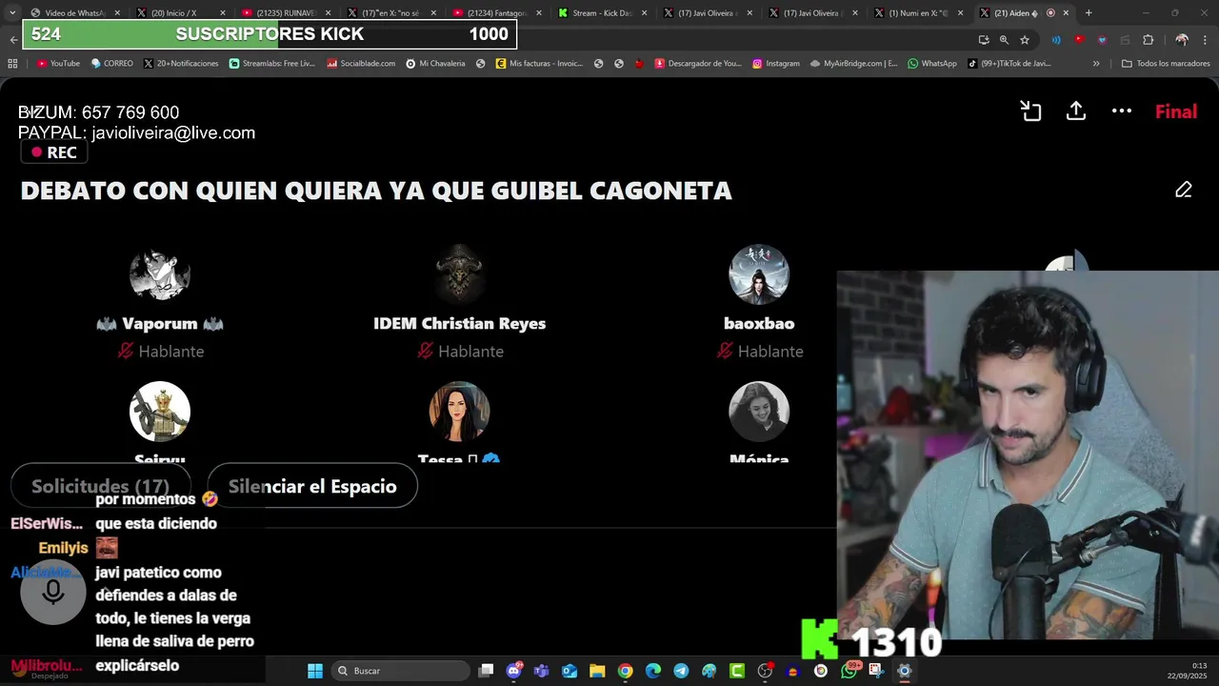This screenshot has width=1219, height=686.
Task: Switch to the Video de WhatsApp tab
Action: [74, 13]
